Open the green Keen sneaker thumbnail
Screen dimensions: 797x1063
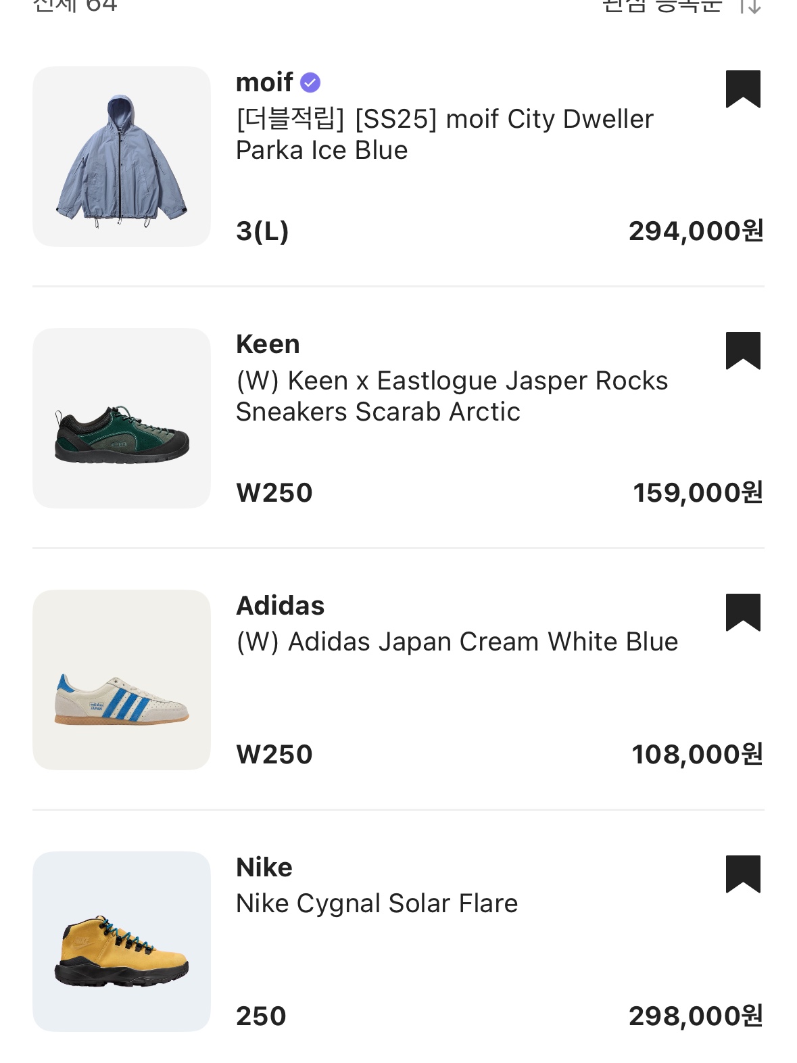(122, 418)
